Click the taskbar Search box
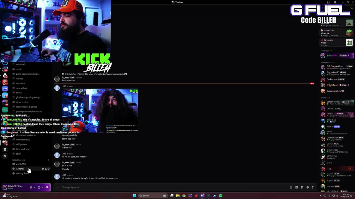Image resolution: width=355 pixels, height=199 pixels. click(x=153, y=196)
